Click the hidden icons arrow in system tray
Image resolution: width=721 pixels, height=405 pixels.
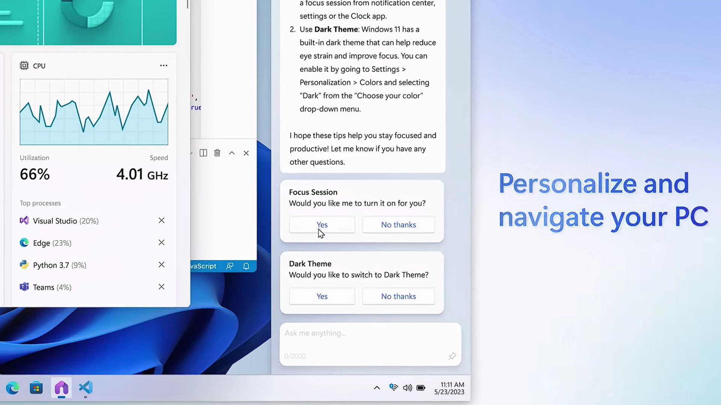(377, 388)
